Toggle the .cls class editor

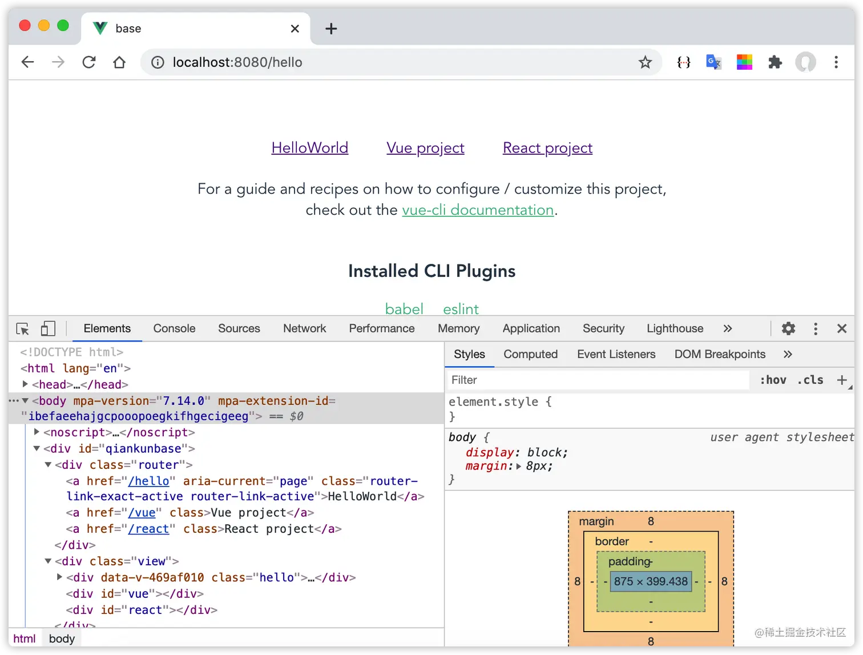pyautogui.click(x=810, y=380)
